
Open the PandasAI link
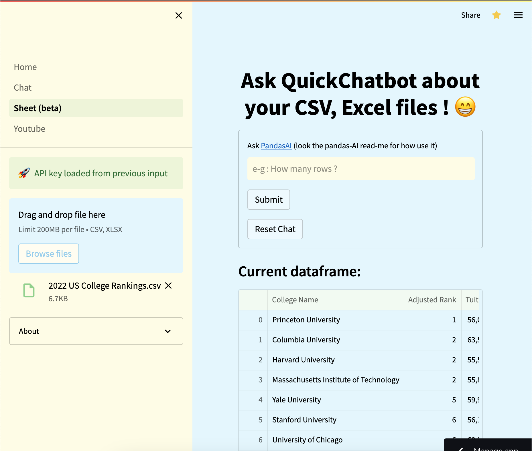[x=276, y=146]
